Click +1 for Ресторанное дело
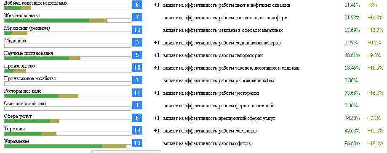Image resolution: width=387 pixels, height=153 pixels. pos(157,93)
